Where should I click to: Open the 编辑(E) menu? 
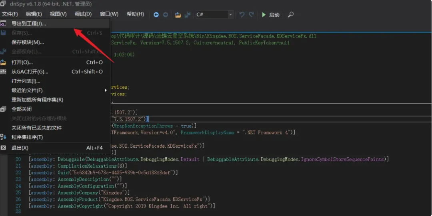click(x=34, y=14)
